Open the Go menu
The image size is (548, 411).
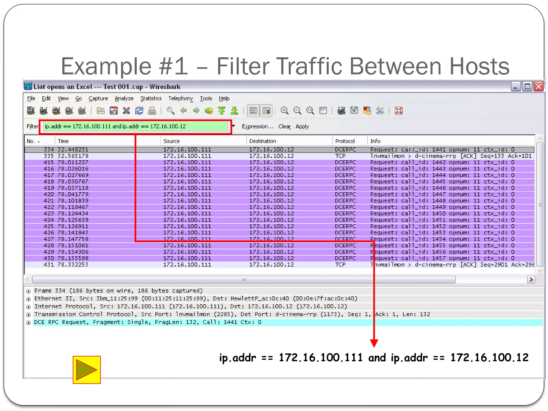[79, 98]
